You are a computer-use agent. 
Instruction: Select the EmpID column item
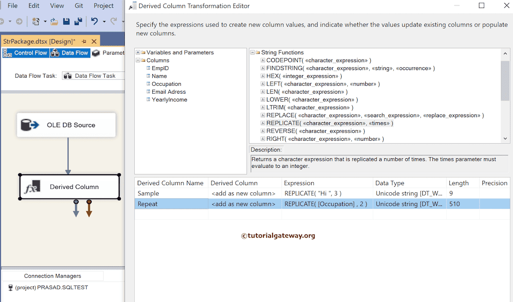tap(158, 68)
